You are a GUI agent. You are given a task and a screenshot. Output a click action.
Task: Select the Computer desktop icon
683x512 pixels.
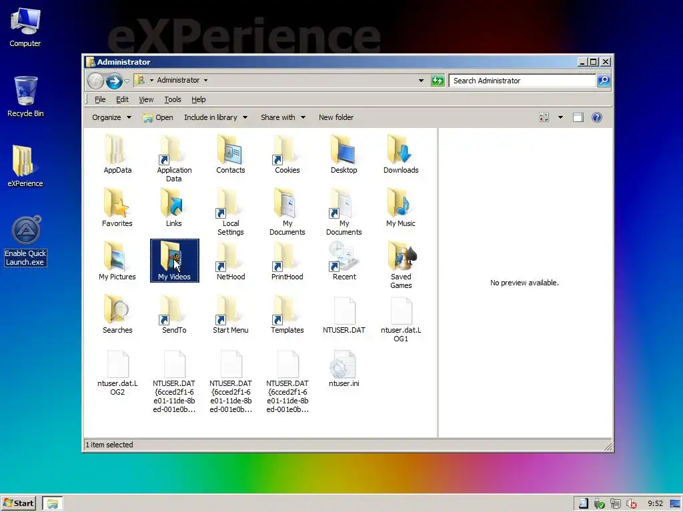[x=25, y=27]
